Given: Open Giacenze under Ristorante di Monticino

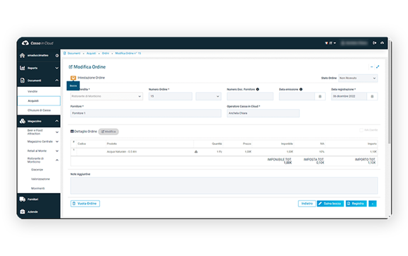Looking at the screenshot, I should 37,170.
